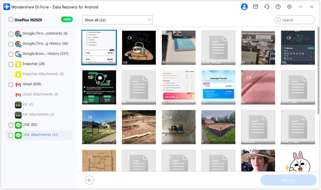The height and width of the screenshot is (190, 321).
Task: Click the Gmail icon in the sidebar
Action: coord(18,84)
